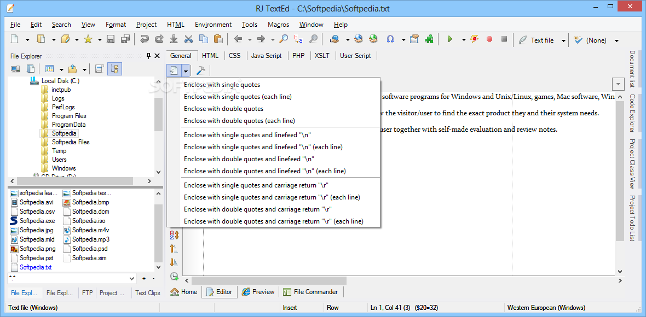The height and width of the screenshot is (317, 646).
Task: Click the hammer icon under the General tab
Action: pyautogui.click(x=200, y=71)
